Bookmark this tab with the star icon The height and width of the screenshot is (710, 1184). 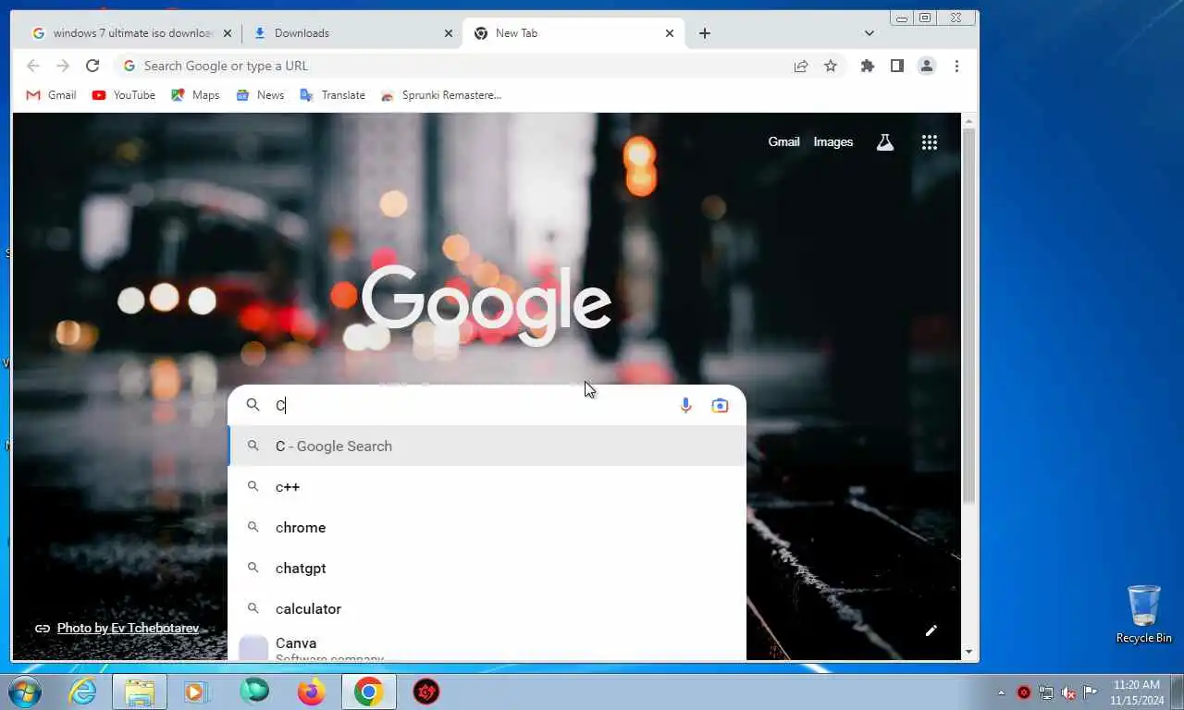pos(831,66)
